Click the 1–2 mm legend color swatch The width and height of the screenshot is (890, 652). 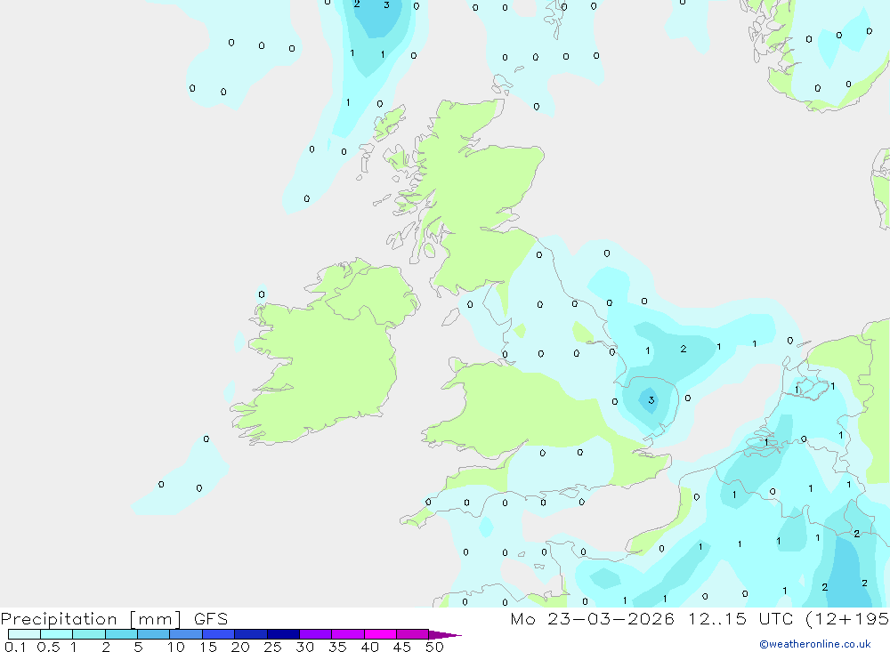[x=88, y=634]
